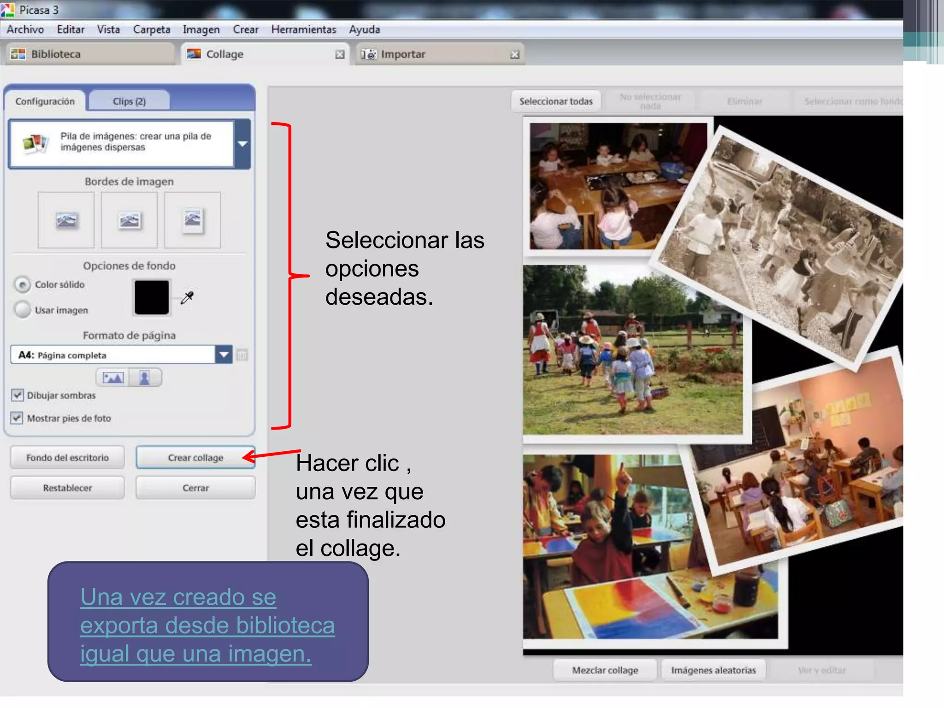Open the A4 Página completa format dropdown
The height and width of the screenshot is (708, 944).
pos(224,355)
